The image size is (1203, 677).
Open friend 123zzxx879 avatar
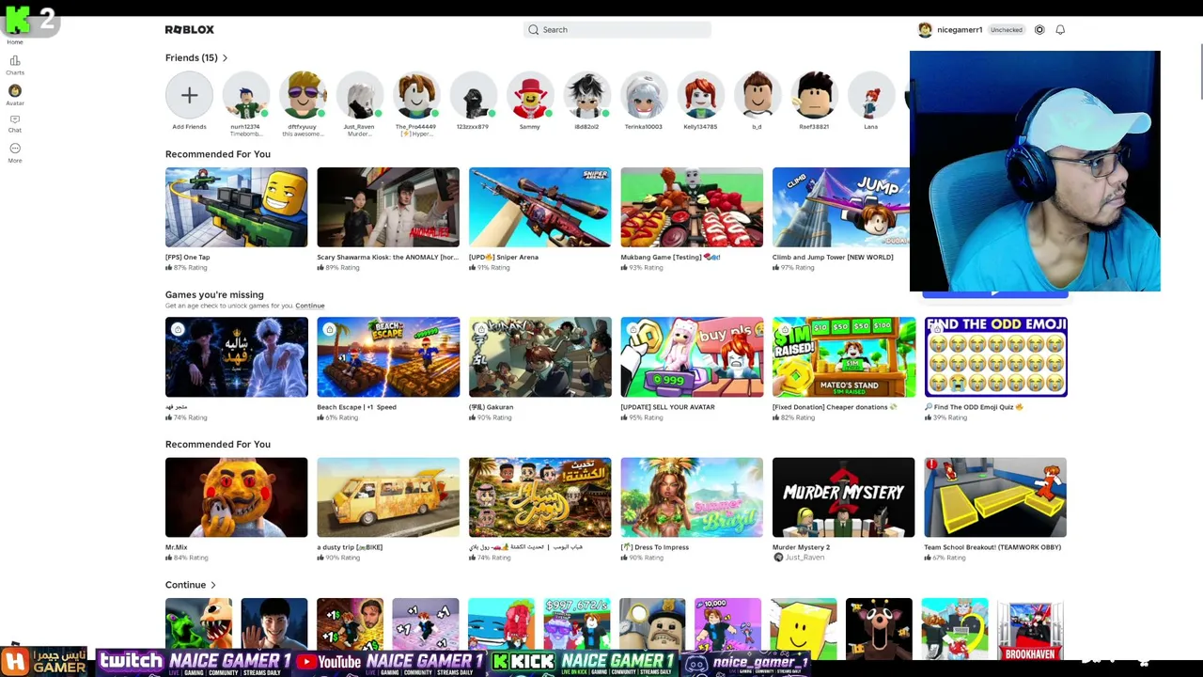pos(473,96)
